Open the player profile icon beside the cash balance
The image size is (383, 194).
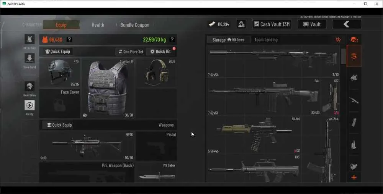point(241,24)
